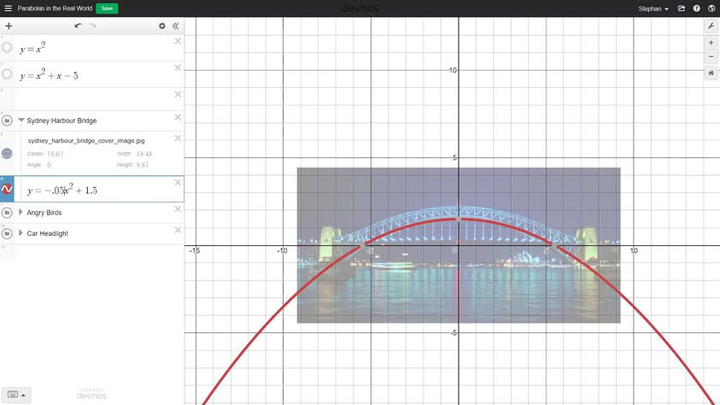Undo the last edit
Screen dimensions: 720x405
click(78, 26)
